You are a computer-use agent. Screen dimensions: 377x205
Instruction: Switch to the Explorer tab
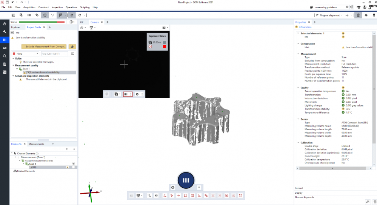coord(15,28)
